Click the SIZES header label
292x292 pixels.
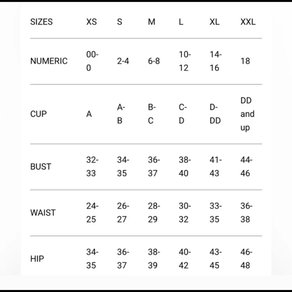41,22
